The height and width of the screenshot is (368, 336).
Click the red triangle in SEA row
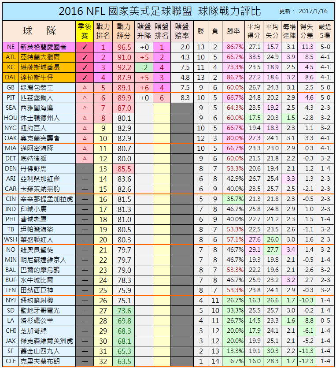(x=85, y=108)
